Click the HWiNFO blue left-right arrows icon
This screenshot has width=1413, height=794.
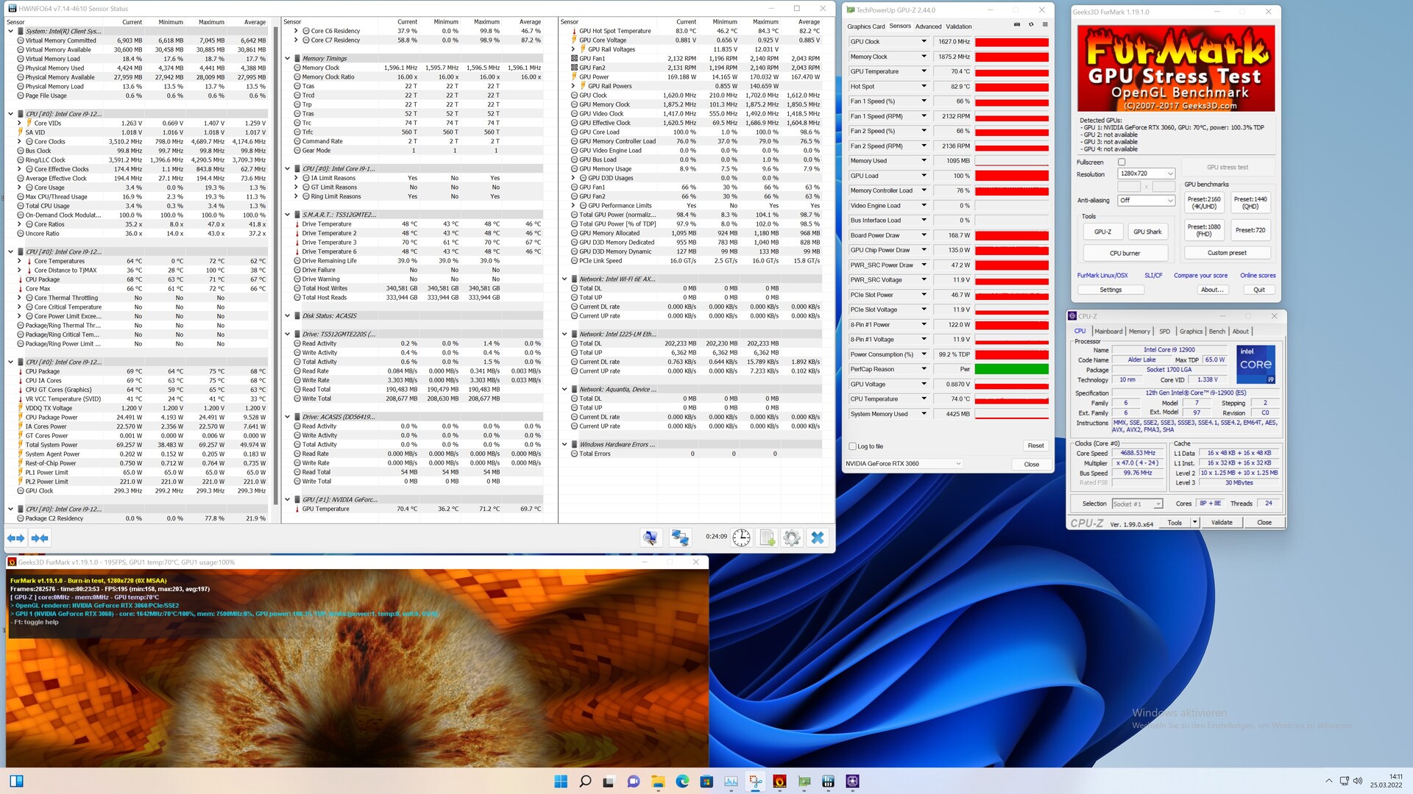click(15, 538)
